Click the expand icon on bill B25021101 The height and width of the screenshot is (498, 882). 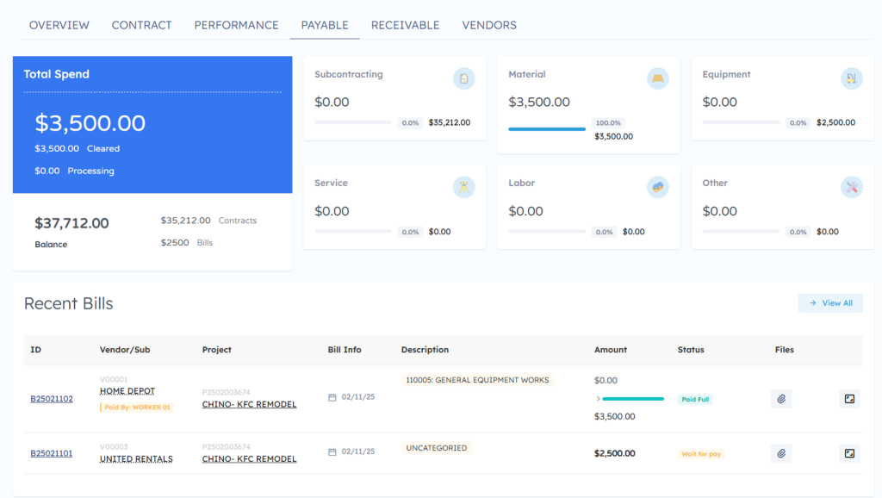pyautogui.click(x=849, y=453)
